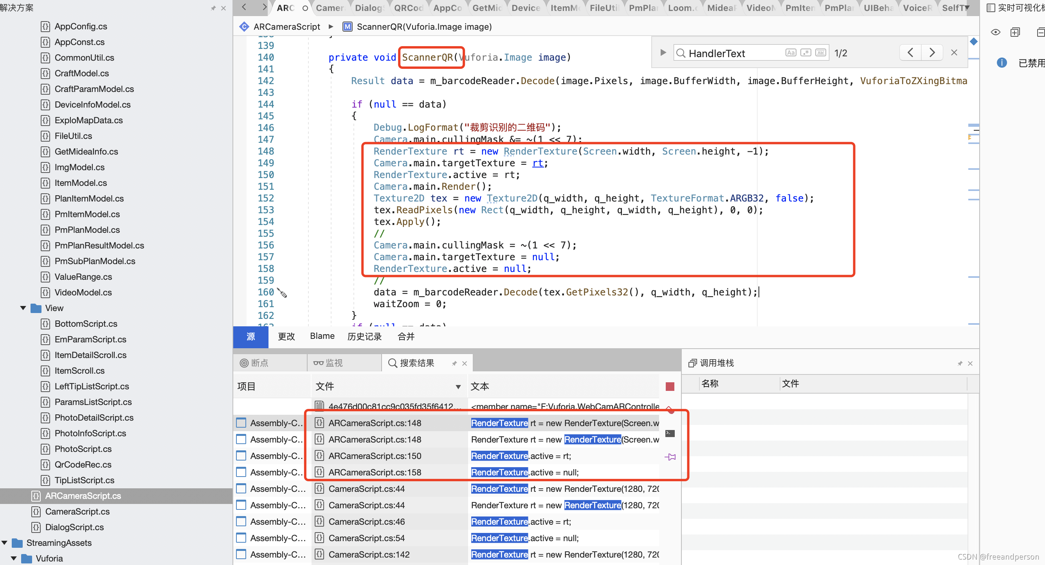Go to previous HandlerText match
Screen dimensions: 1045x565
point(910,53)
